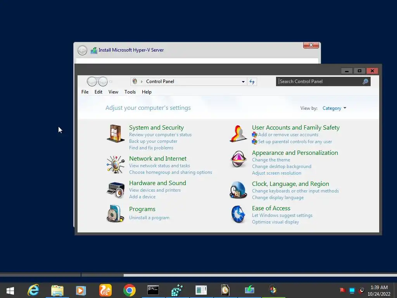Click the Control Panel taskbar icon
This screenshot has width=397, height=298.
(x=273, y=290)
